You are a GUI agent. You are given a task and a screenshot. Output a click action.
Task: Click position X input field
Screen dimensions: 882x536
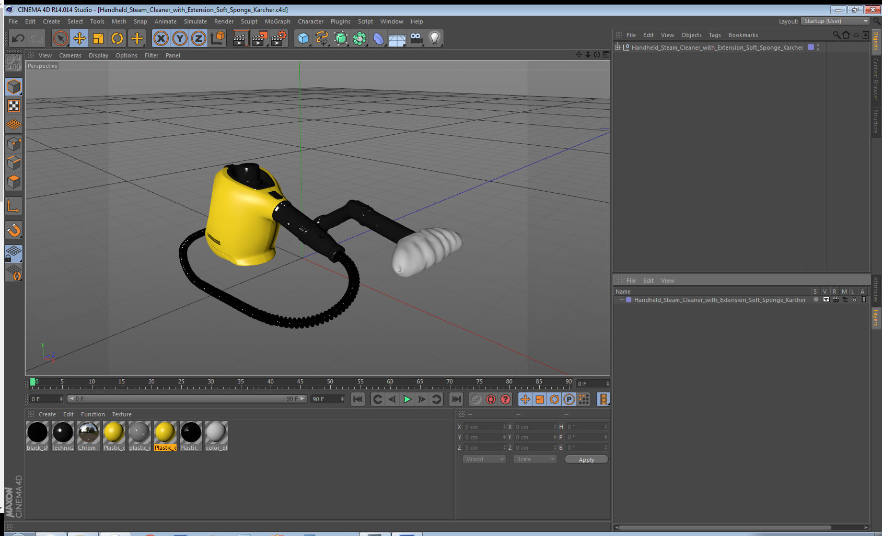tap(484, 427)
